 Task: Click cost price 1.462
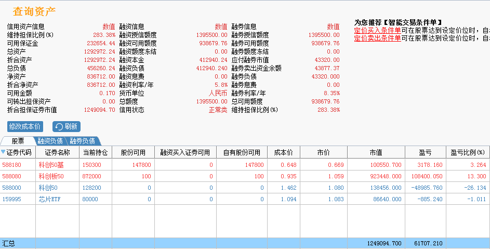pyautogui.click(x=288, y=188)
